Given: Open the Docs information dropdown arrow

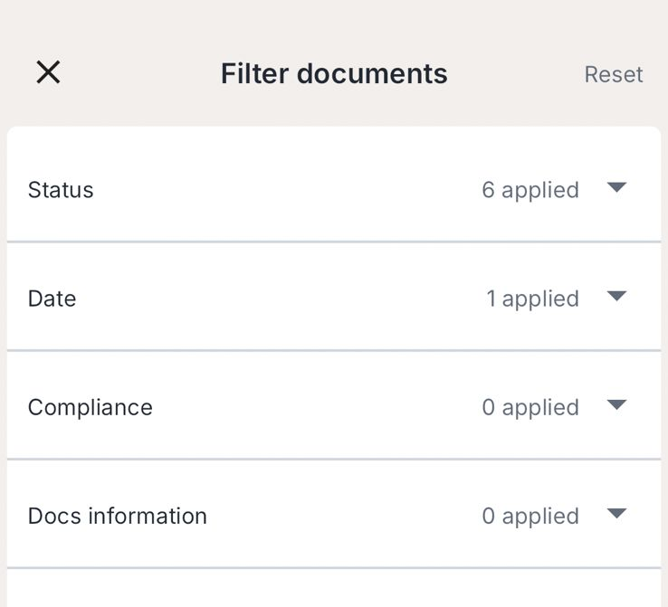Looking at the screenshot, I should [x=616, y=514].
